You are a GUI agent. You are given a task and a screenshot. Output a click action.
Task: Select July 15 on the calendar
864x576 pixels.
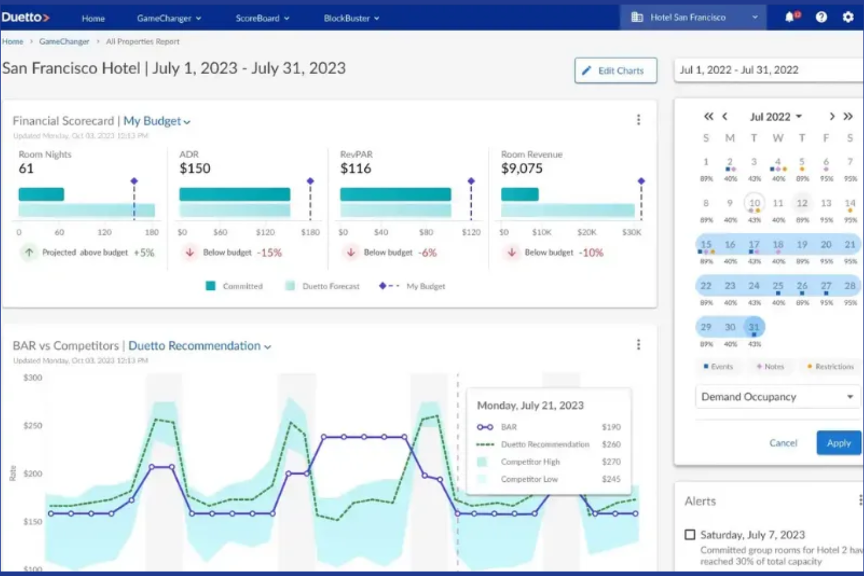pos(706,245)
